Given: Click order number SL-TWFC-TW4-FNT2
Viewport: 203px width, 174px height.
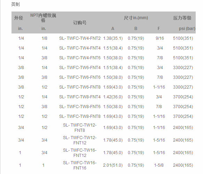Looking at the screenshot, I should tap(80, 38).
